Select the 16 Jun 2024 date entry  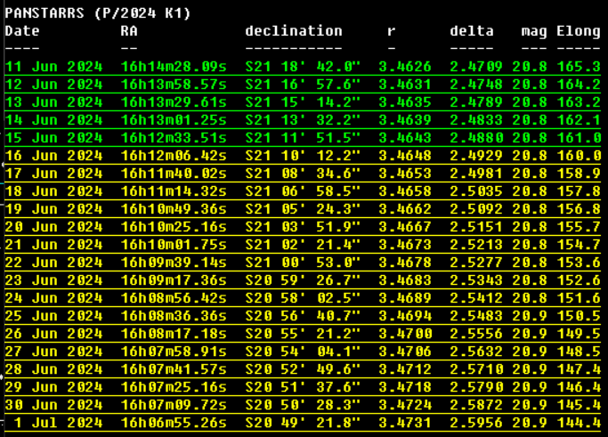[53, 155]
